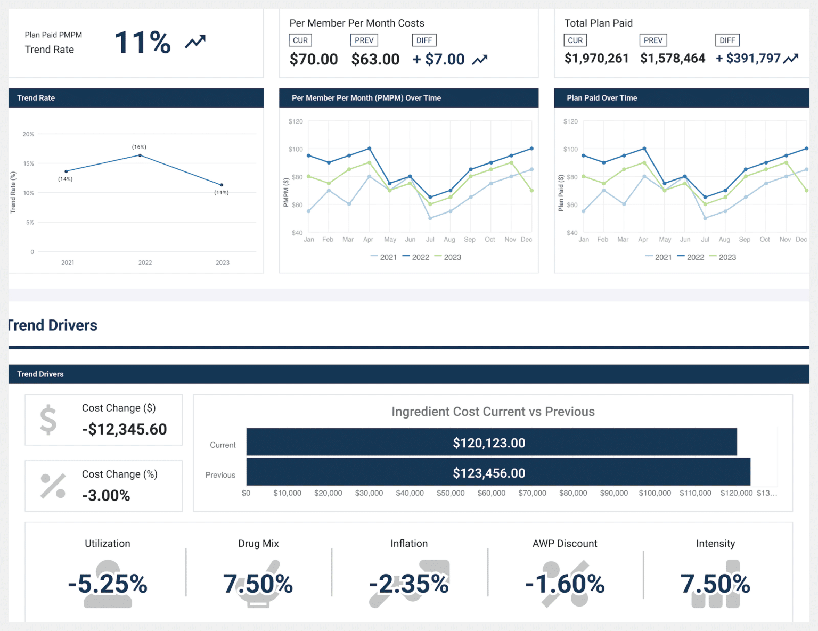818x631 pixels.
Task: Click the CUR button under Per Member Per Month Costs
Action: click(x=300, y=40)
